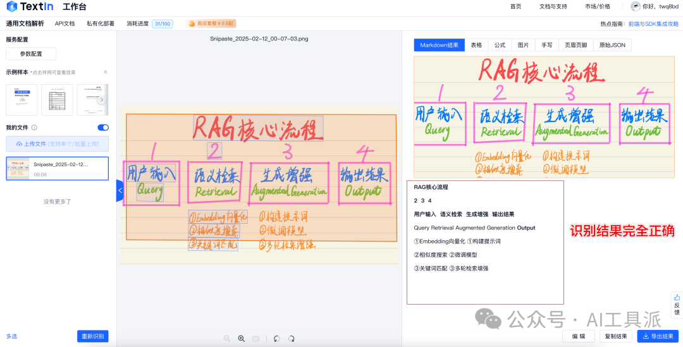Click the TextIn logo
Viewport: 683px width, 347px height.
point(30,6)
